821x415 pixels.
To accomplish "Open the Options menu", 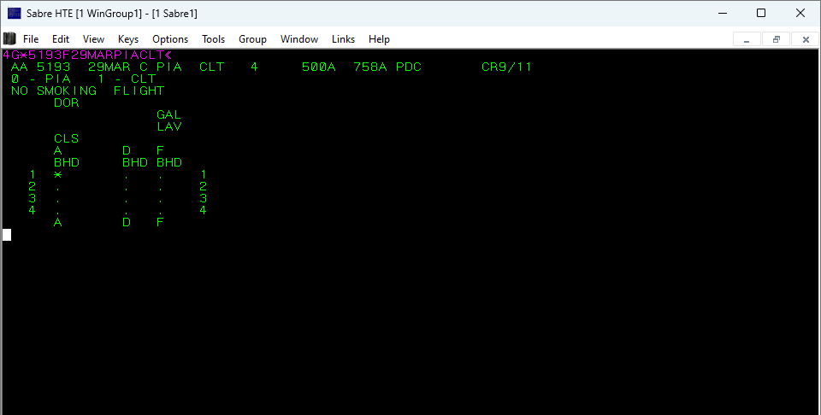I will 170,39.
